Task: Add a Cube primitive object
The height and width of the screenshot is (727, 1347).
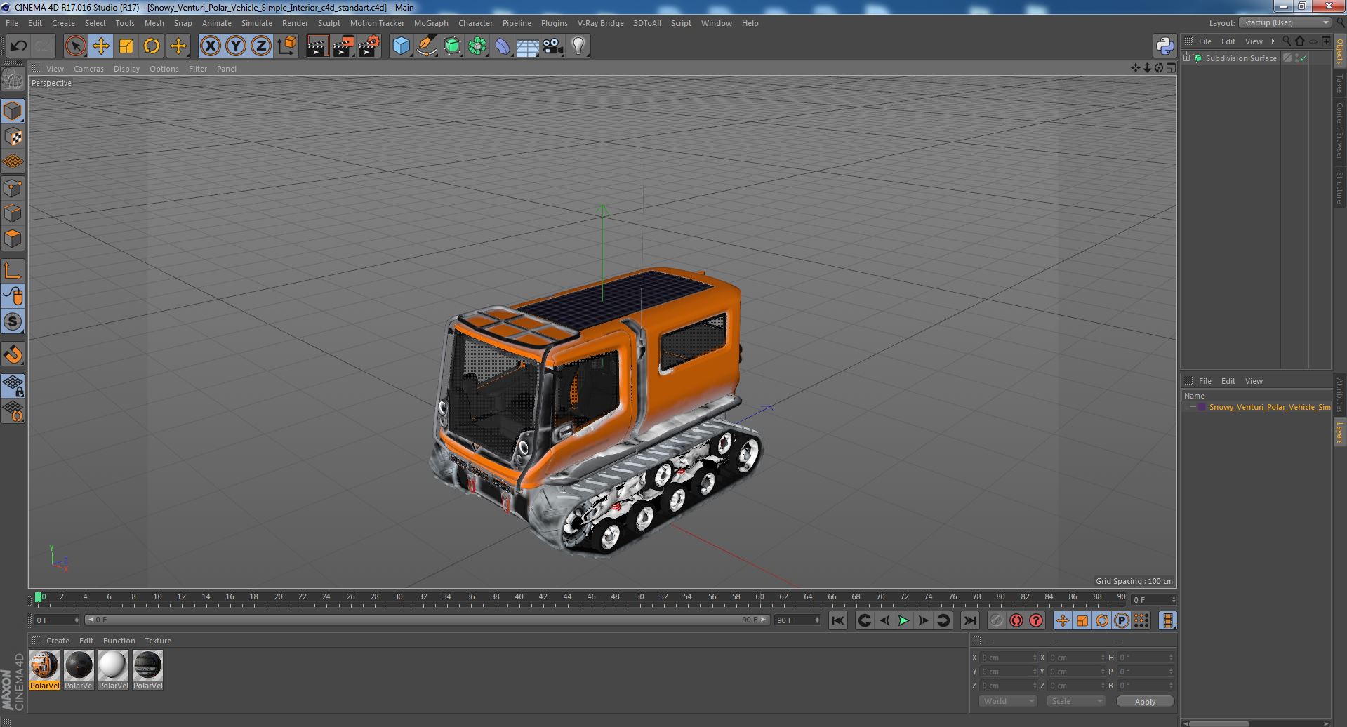Action: point(401,46)
